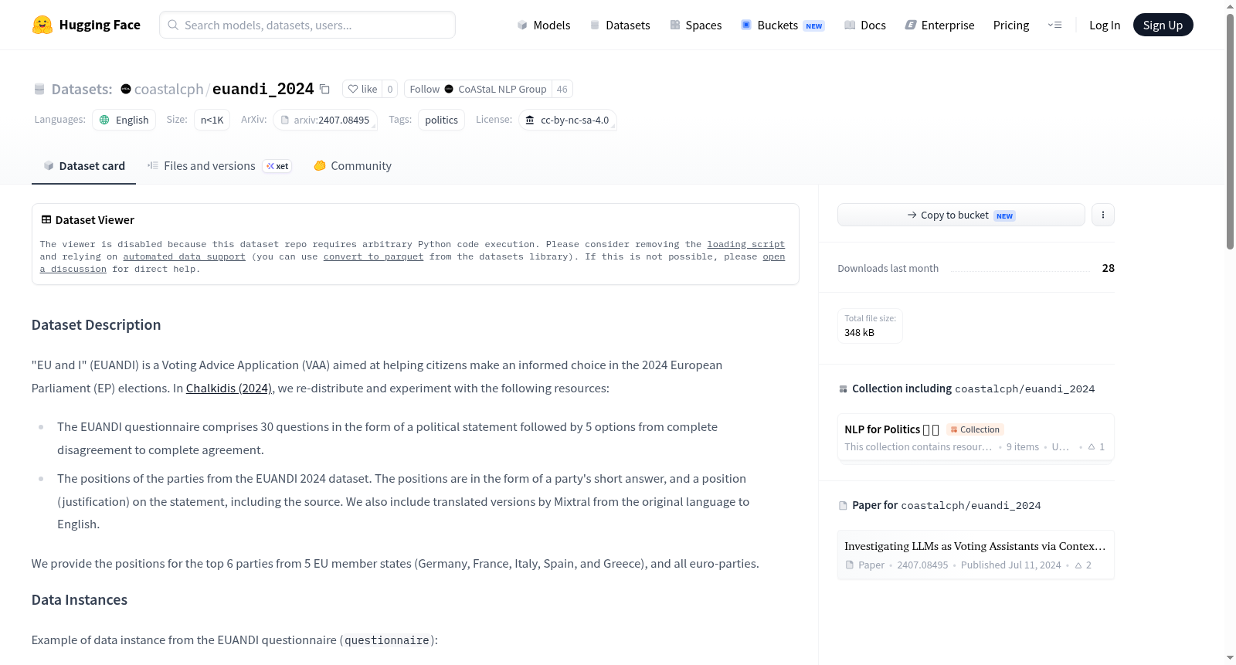This screenshot has height=665, width=1236.
Task: Click the Files and versions list icon
Action: 153,165
